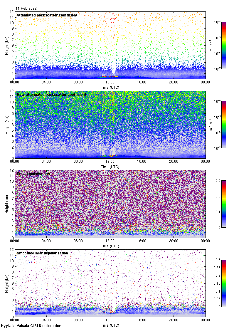This screenshot has height=329, width=229.
Task: Click the '0.05' label on the smoothed depolarisation colorbar
Action: coord(217,299)
